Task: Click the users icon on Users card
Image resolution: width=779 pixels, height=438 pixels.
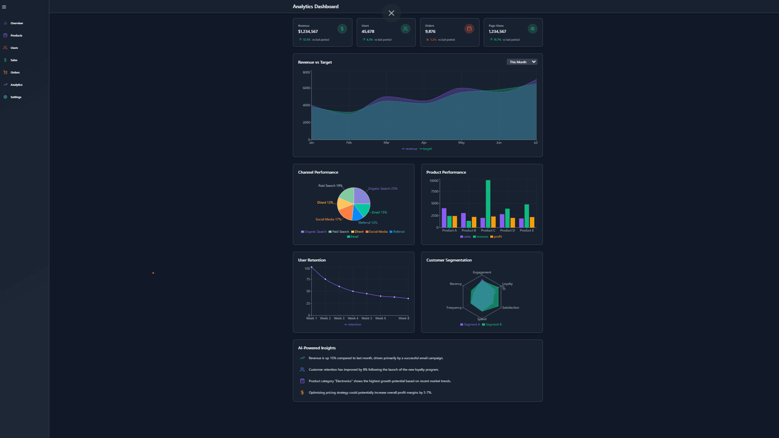Action: click(405, 29)
